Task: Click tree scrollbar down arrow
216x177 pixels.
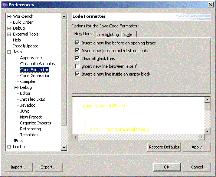Action: (x=64, y=148)
